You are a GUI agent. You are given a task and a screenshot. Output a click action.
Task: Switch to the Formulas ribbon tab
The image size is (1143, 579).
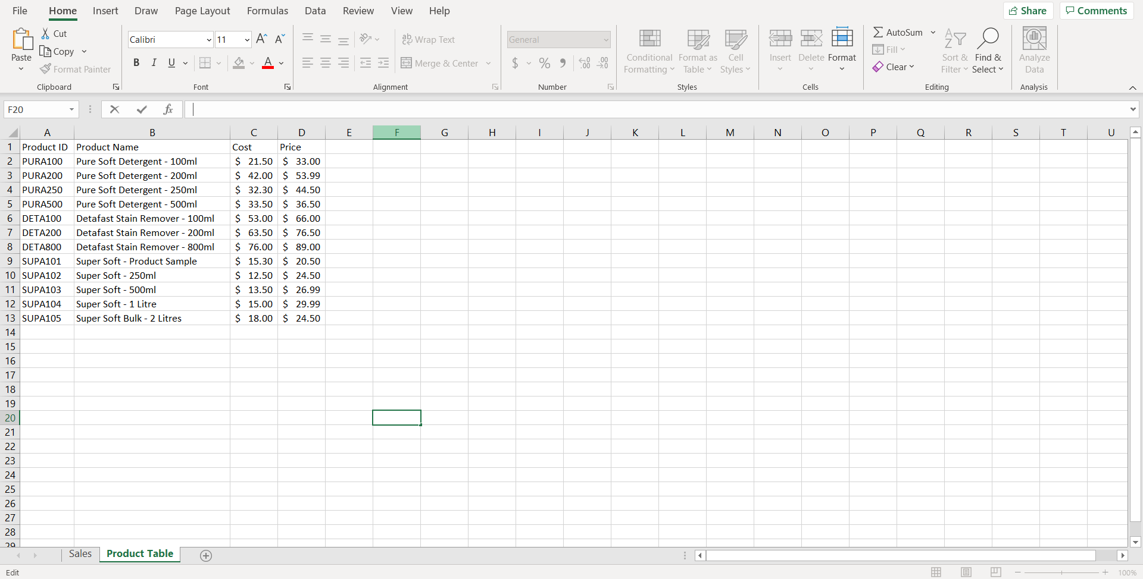pos(267,11)
